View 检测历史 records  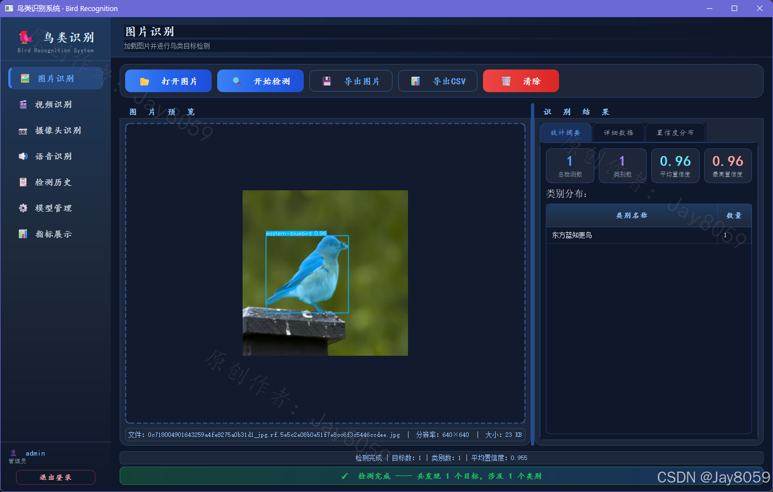click(56, 182)
